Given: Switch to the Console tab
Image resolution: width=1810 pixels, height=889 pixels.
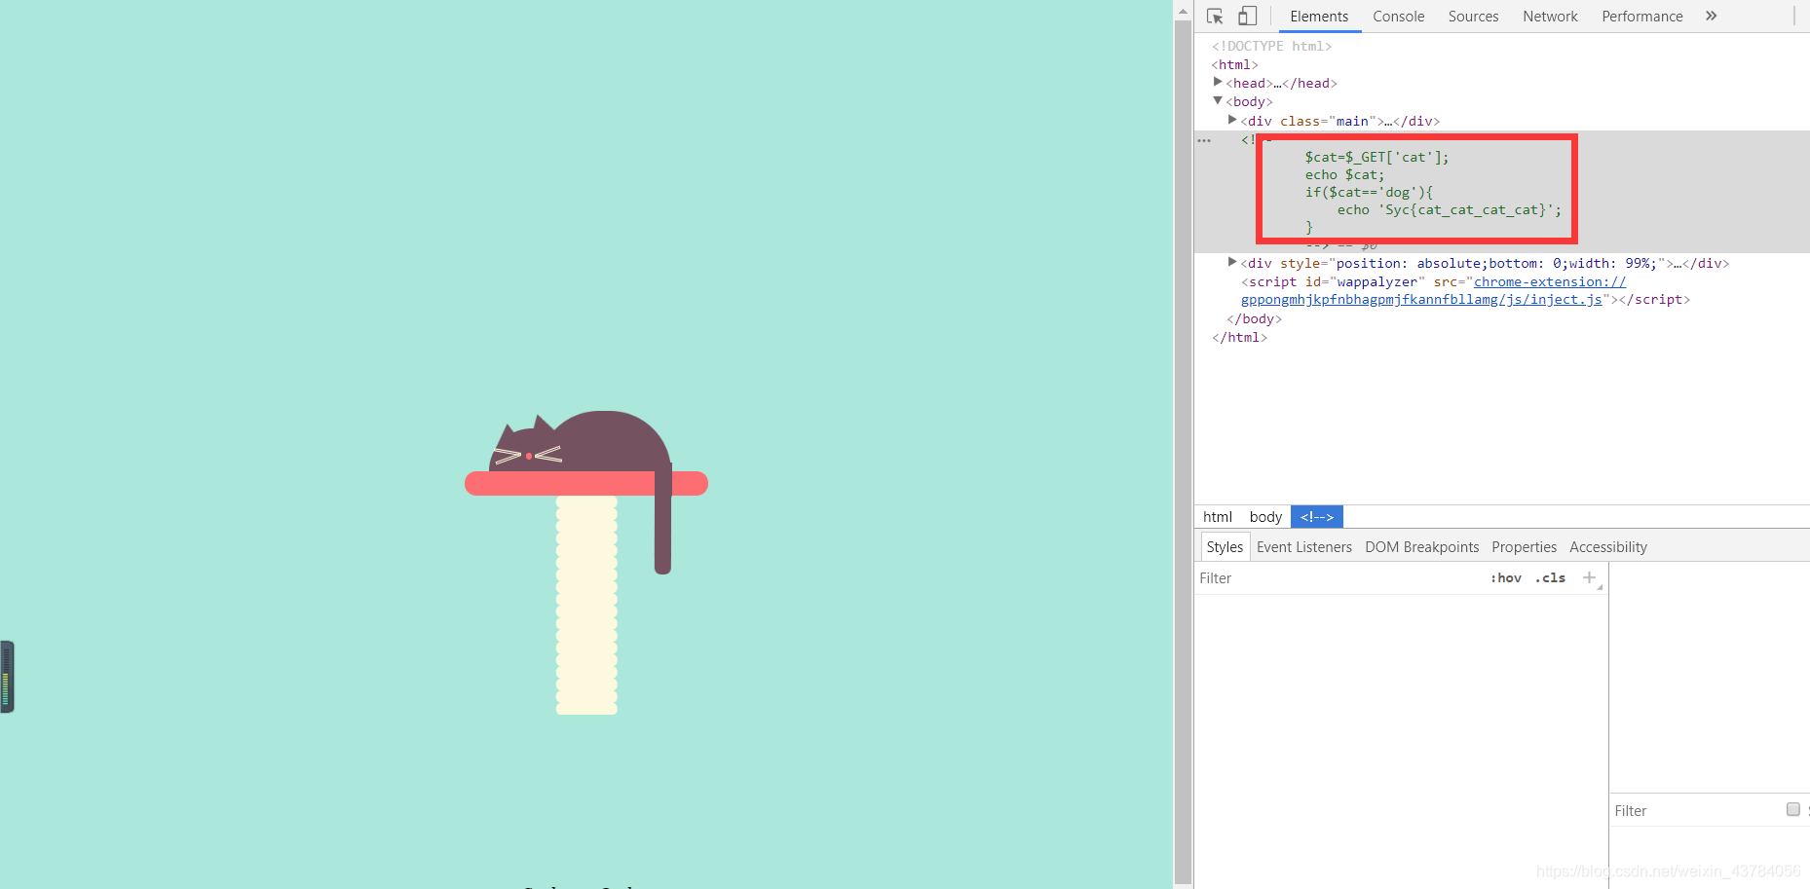Looking at the screenshot, I should point(1398,17).
